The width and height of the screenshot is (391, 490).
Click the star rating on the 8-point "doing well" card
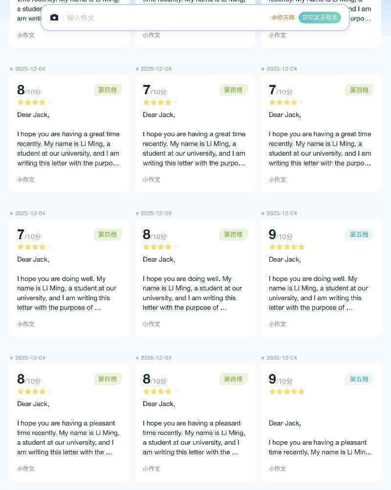click(160, 247)
